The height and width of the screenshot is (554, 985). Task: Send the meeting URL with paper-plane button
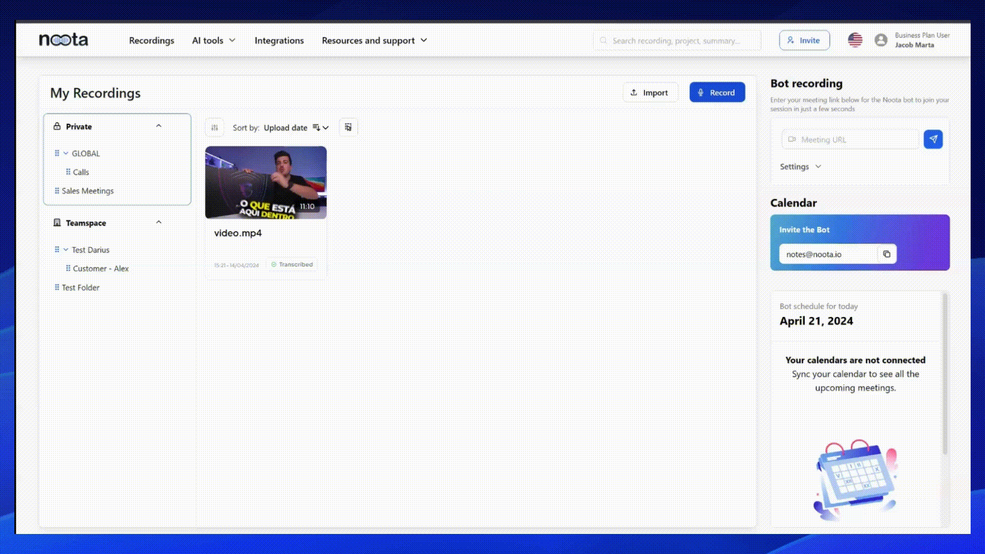933,140
